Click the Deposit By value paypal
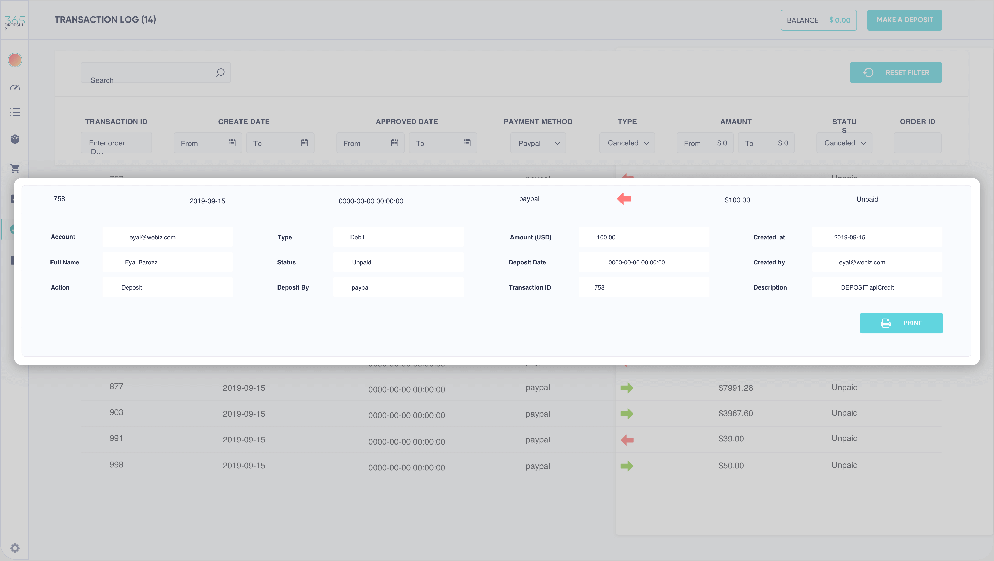Viewport: 994px width, 561px height. [x=360, y=287]
